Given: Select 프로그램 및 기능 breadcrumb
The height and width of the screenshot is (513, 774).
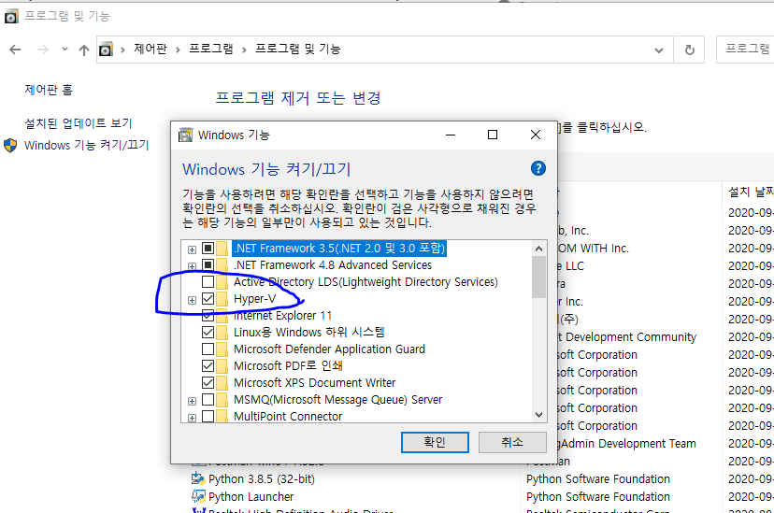Looking at the screenshot, I should (x=297, y=49).
